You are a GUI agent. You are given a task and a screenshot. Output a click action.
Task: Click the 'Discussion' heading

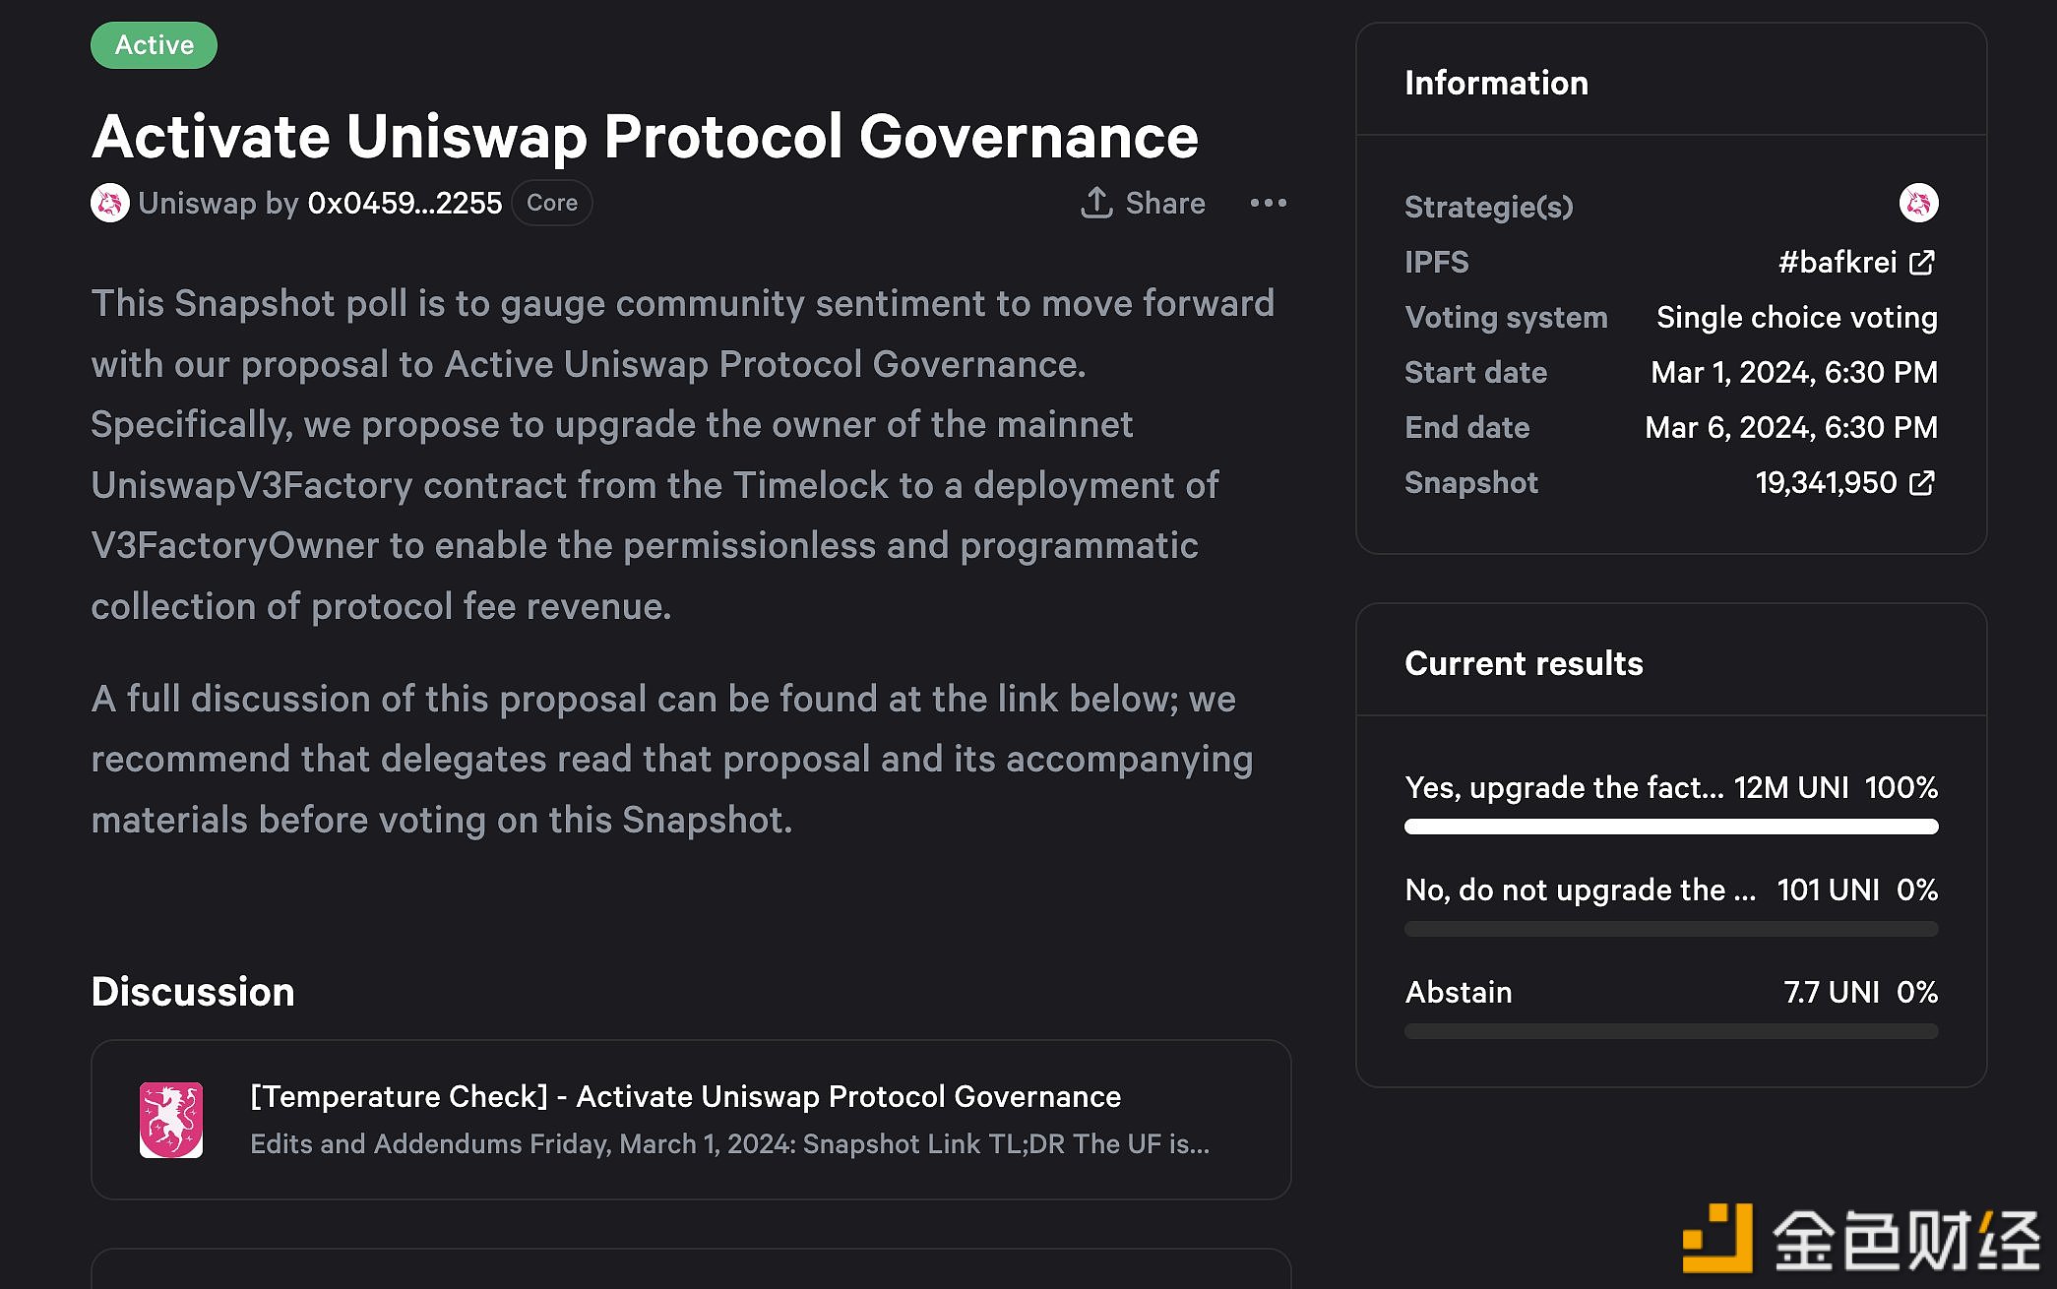[193, 992]
